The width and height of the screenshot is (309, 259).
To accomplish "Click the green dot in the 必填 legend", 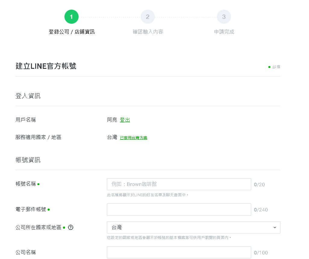I will [x=269, y=67].
